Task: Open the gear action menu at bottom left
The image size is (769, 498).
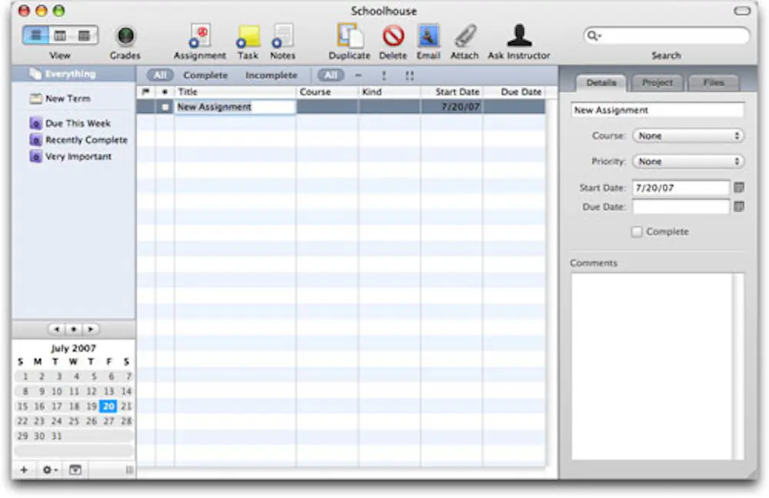Action: click(50, 470)
